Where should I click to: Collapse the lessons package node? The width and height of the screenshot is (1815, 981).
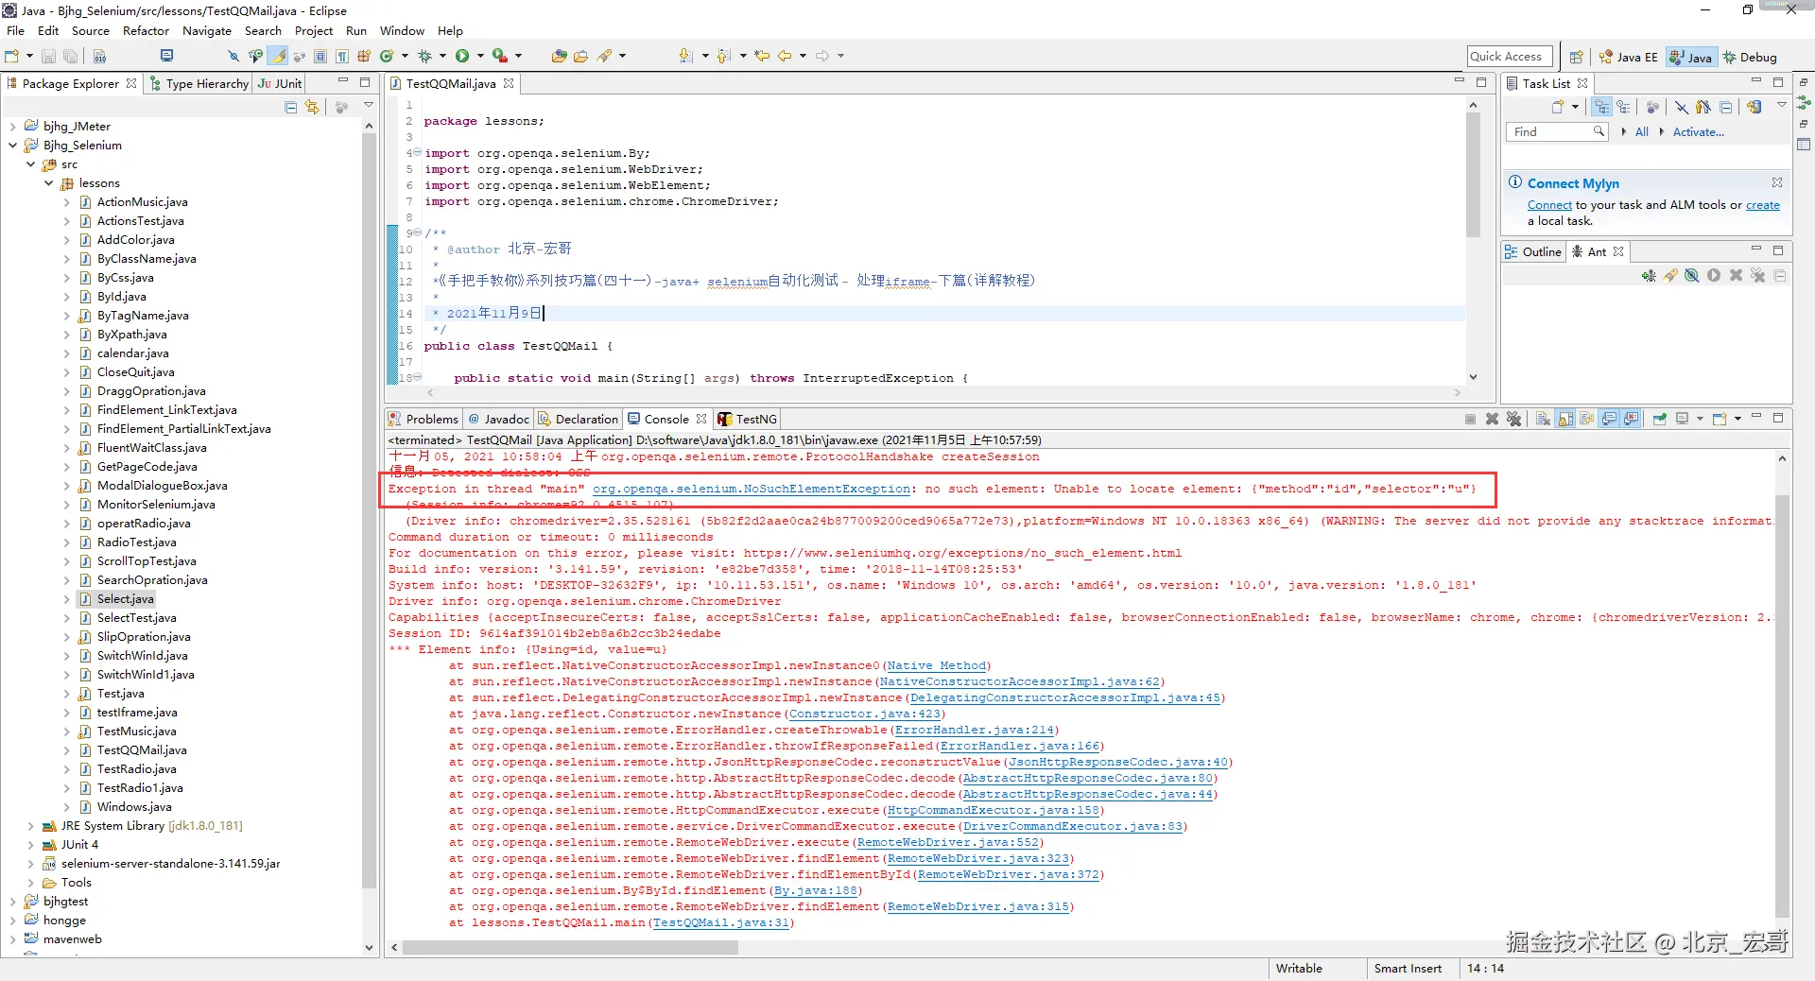[48, 183]
